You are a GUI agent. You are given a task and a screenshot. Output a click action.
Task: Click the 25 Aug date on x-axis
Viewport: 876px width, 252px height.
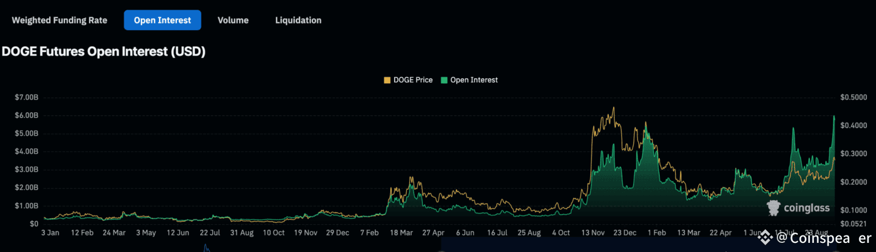point(529,233)
